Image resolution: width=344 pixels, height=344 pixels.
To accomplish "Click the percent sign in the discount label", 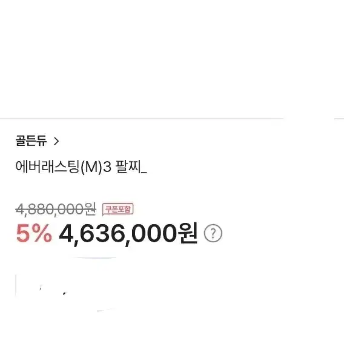I will (42, 233).
